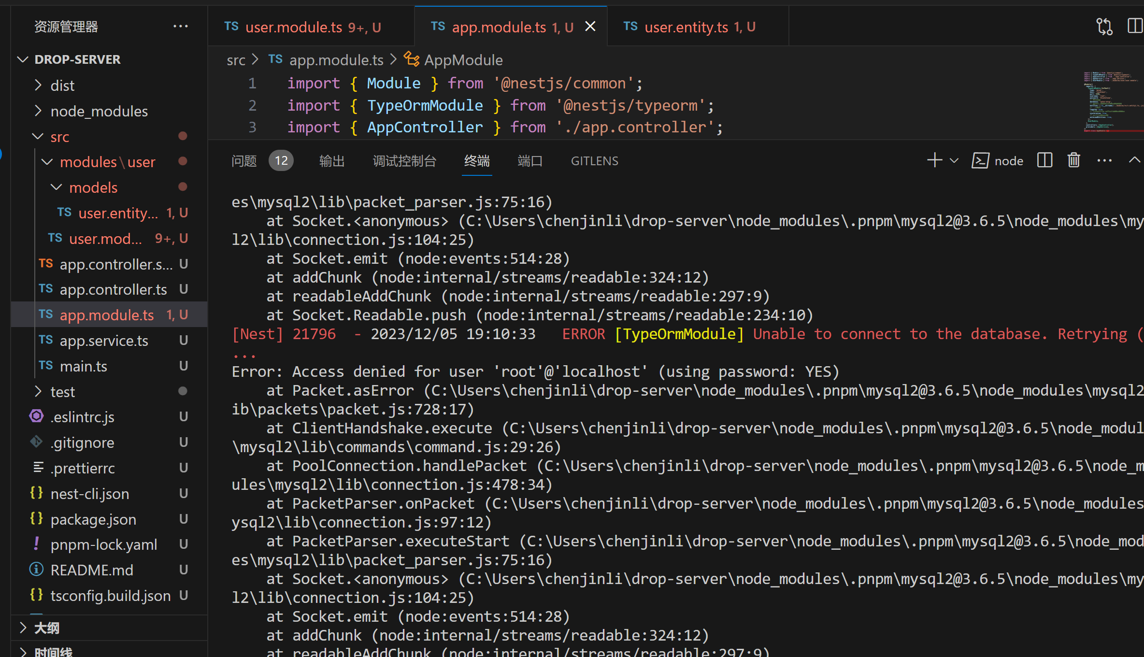1144x657 pixels.
Task: Click the AppModule breadcrumb symbol
Action: click(463, 60)
